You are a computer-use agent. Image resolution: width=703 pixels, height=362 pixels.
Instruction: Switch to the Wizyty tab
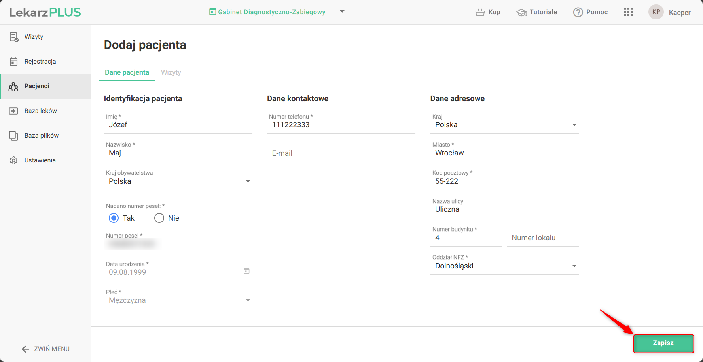click(x=171, y=72)
